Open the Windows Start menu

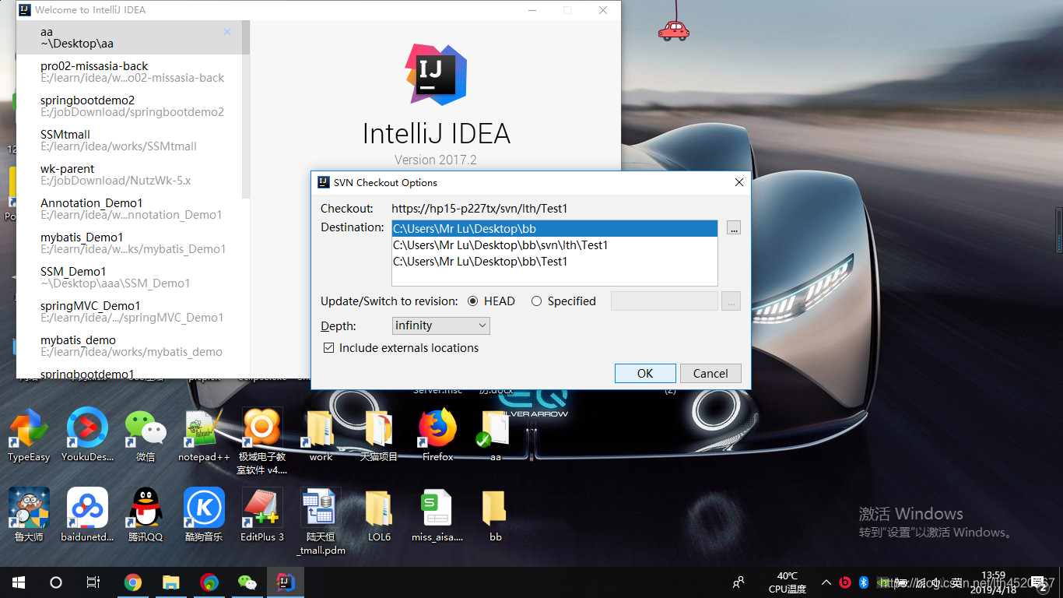(19, 582)
